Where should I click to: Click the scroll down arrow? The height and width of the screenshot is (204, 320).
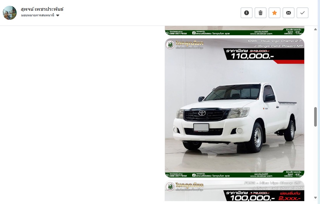pos(315,198)
